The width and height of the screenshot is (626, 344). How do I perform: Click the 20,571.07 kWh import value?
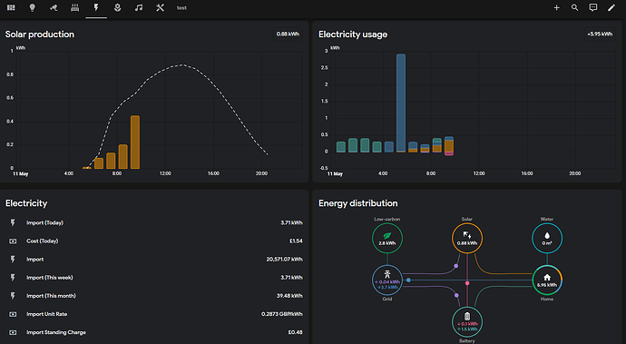tap(284, 260)
